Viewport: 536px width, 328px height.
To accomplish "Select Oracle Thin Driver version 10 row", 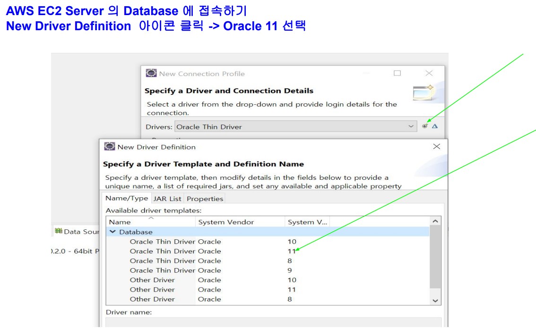I will point(268,242).
